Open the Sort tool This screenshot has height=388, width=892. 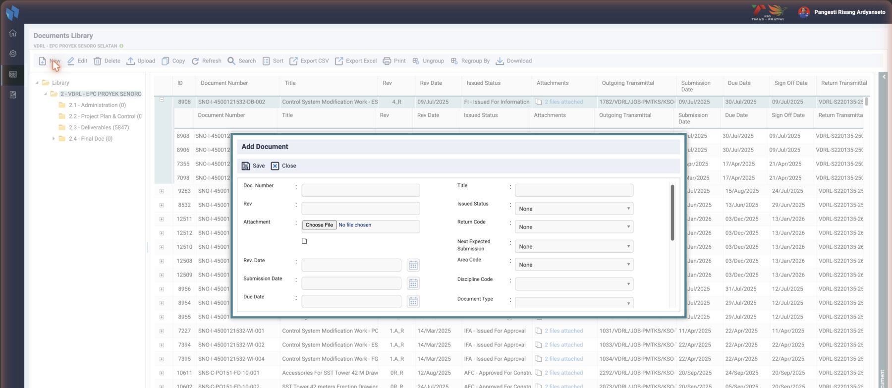(x=273, y=61)
